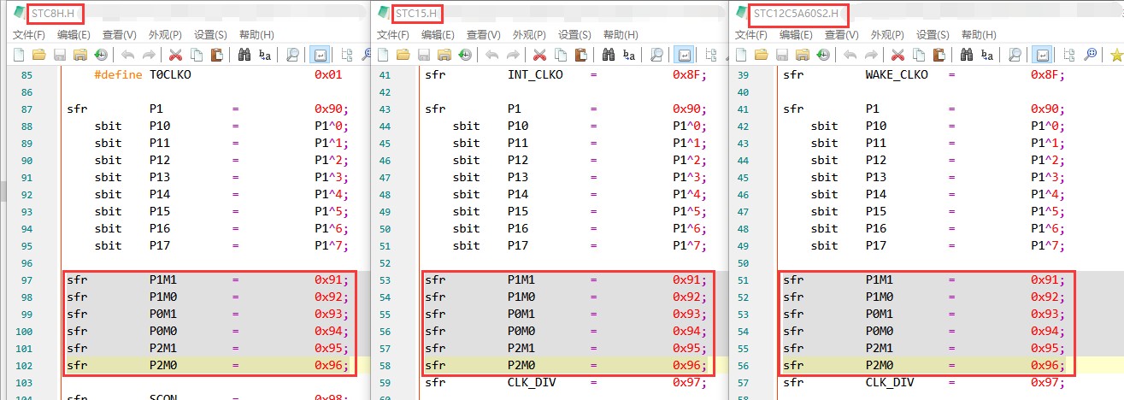Image resolution: width=1124 pixels, height=400 pixels.
Task: Open 编辑(E) menu in STC12C5A60S2.H window
Action: point(797,35)
